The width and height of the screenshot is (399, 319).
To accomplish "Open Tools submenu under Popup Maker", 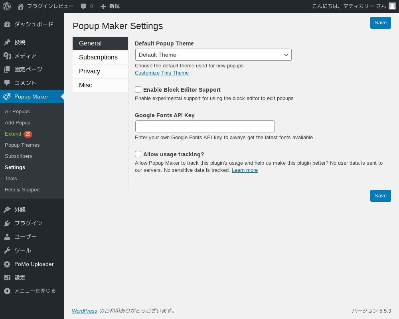I will coord(11,179).
